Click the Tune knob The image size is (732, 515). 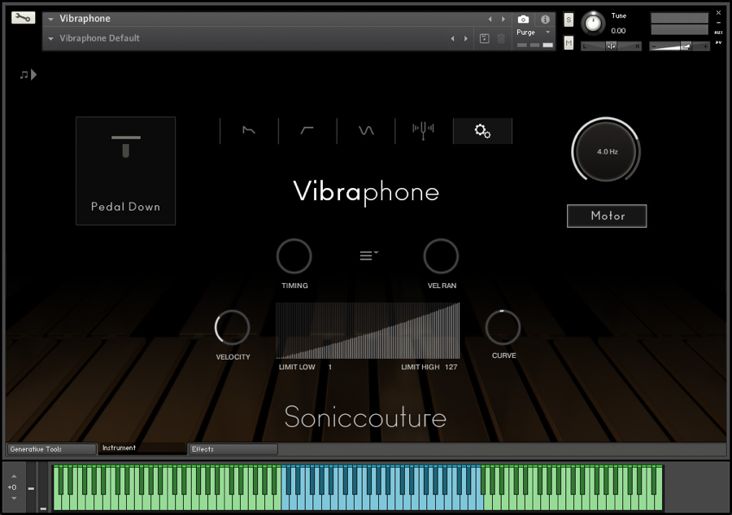pyautogui.click(x=593, y=23)
